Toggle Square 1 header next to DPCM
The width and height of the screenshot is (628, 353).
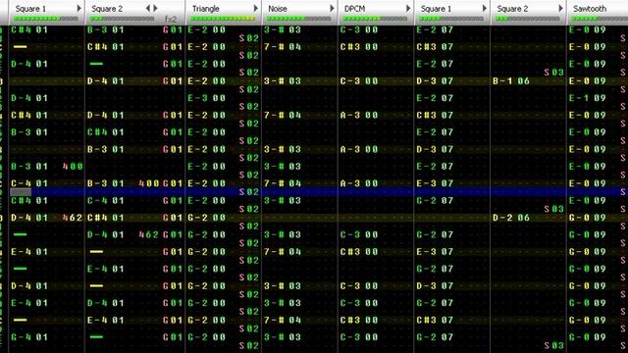point(436,9)
